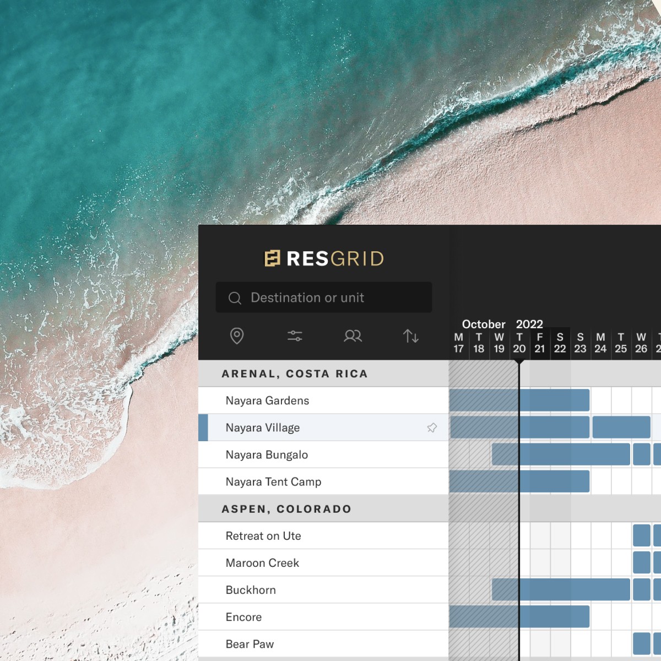Select the Retreat on Ute row
661x661 pixels.
coord(323,535)
